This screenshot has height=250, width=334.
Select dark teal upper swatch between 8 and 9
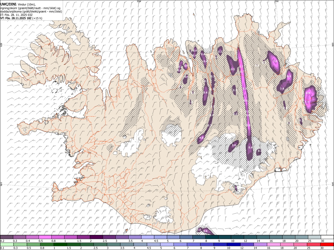click(x=212, y=237)
